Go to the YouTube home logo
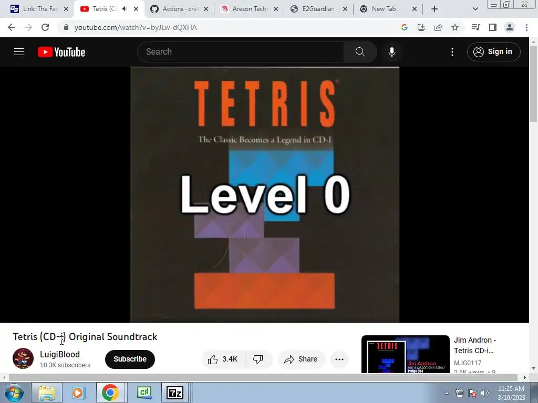Viewport: 538px width, 403px height. (61, 52)
